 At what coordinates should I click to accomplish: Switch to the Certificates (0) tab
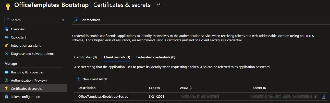point(85,57)
